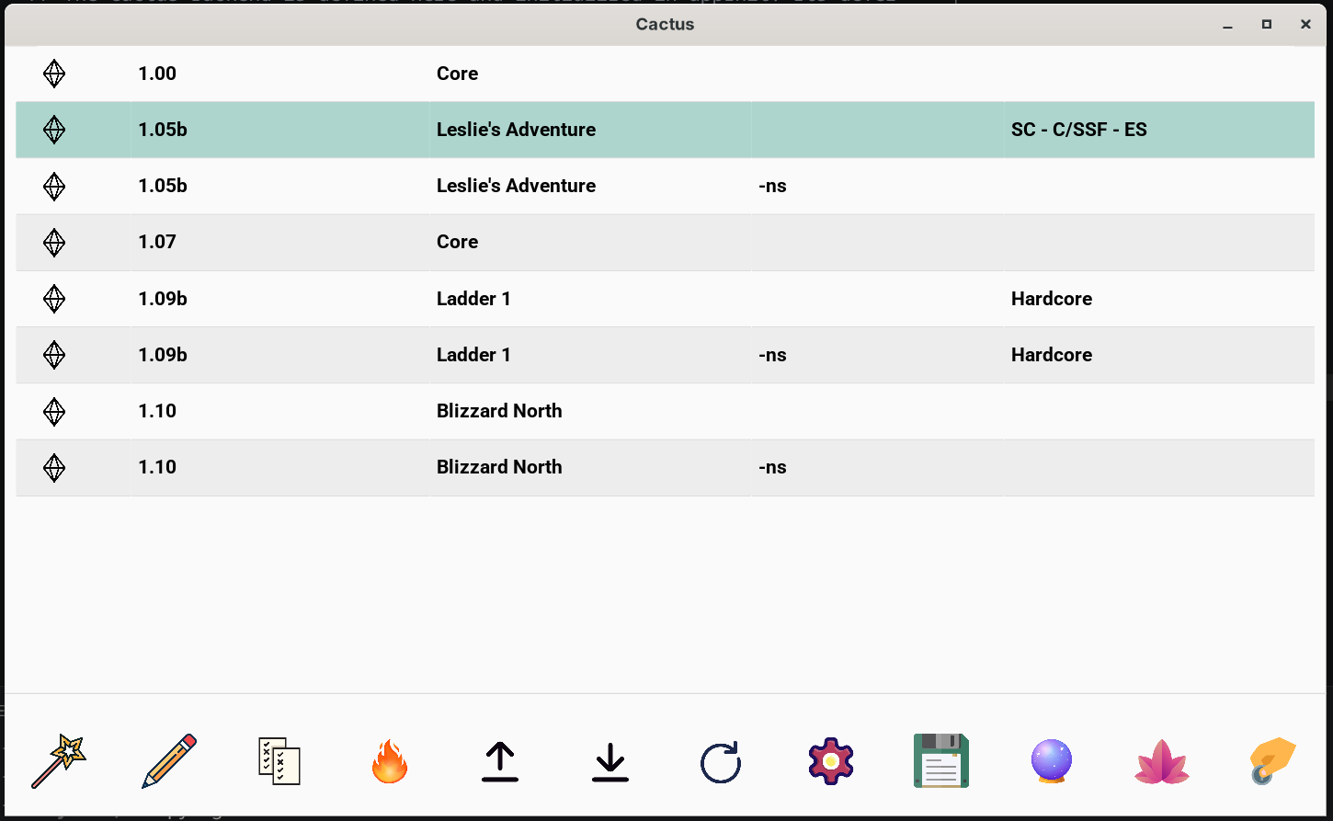Click the diamond icon in the highlighted Leslie's Adventure row
The width and height of the screenshot is (1333, 821).
[x=54, y=130]
